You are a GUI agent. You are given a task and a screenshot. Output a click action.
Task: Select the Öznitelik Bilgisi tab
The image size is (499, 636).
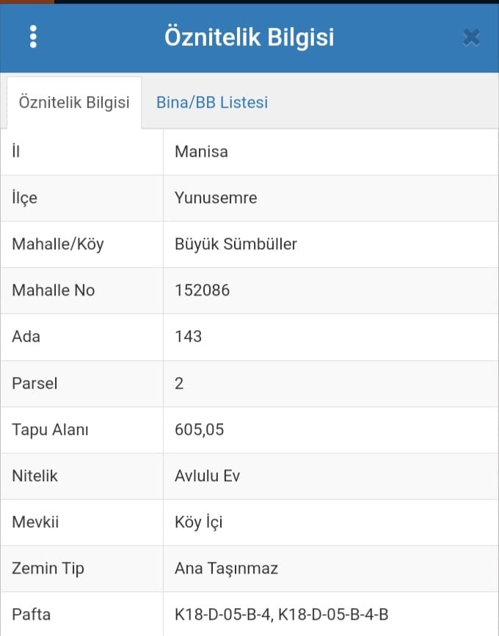pos(74,102)
